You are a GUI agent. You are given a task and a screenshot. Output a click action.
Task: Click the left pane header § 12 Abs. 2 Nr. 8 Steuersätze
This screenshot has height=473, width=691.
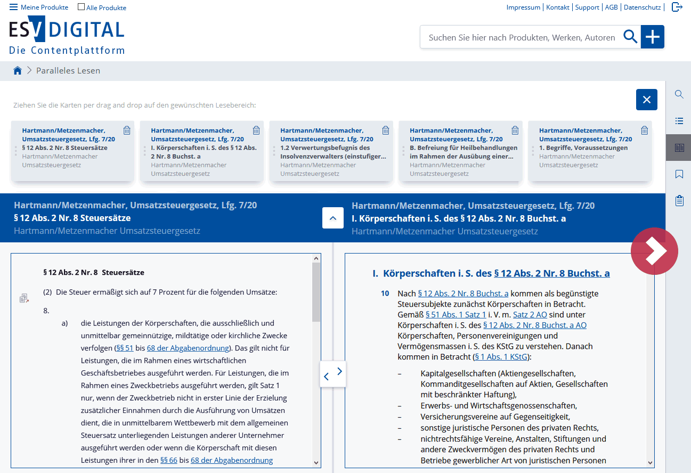point(72,218)
